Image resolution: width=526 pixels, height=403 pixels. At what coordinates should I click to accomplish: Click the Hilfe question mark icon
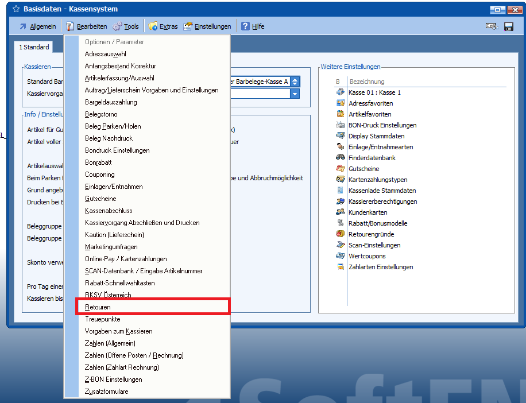pyautogui.click(x=245, y=26)
